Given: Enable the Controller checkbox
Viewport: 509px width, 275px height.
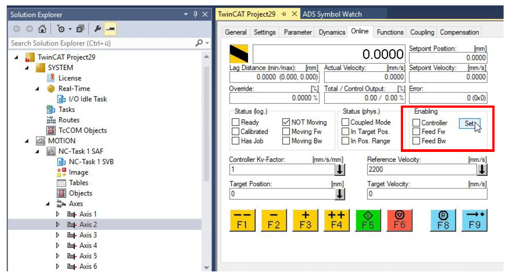Looking at the screenshot, I should click(417, 123).
